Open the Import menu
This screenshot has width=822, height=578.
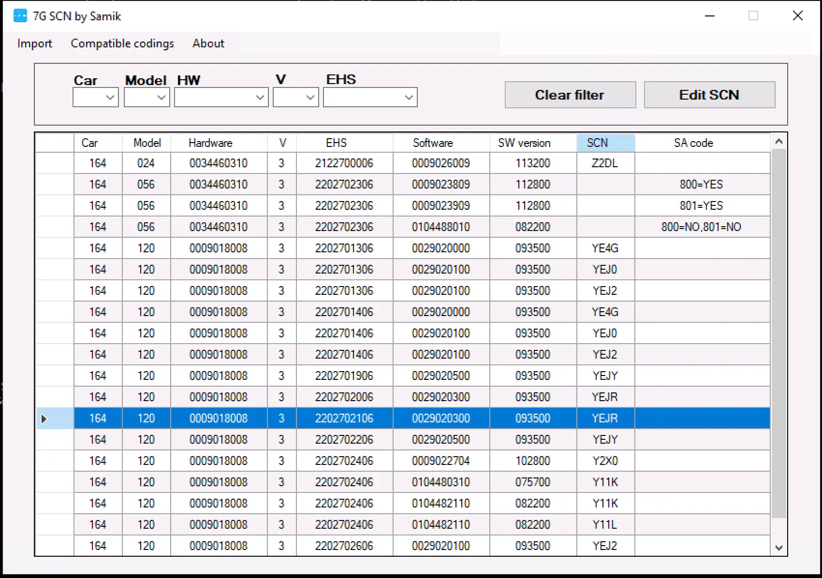(34, 43)
